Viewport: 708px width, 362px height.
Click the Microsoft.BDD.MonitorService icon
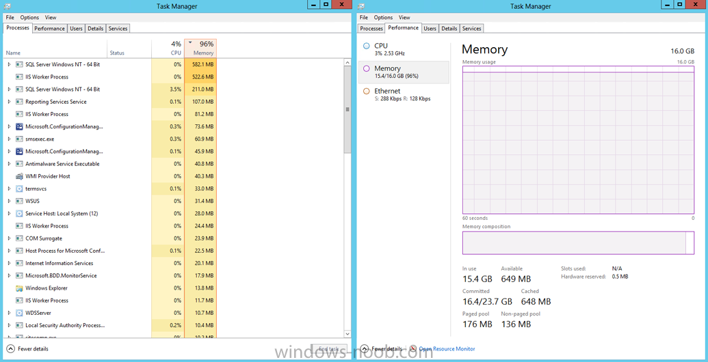[19, 276]
